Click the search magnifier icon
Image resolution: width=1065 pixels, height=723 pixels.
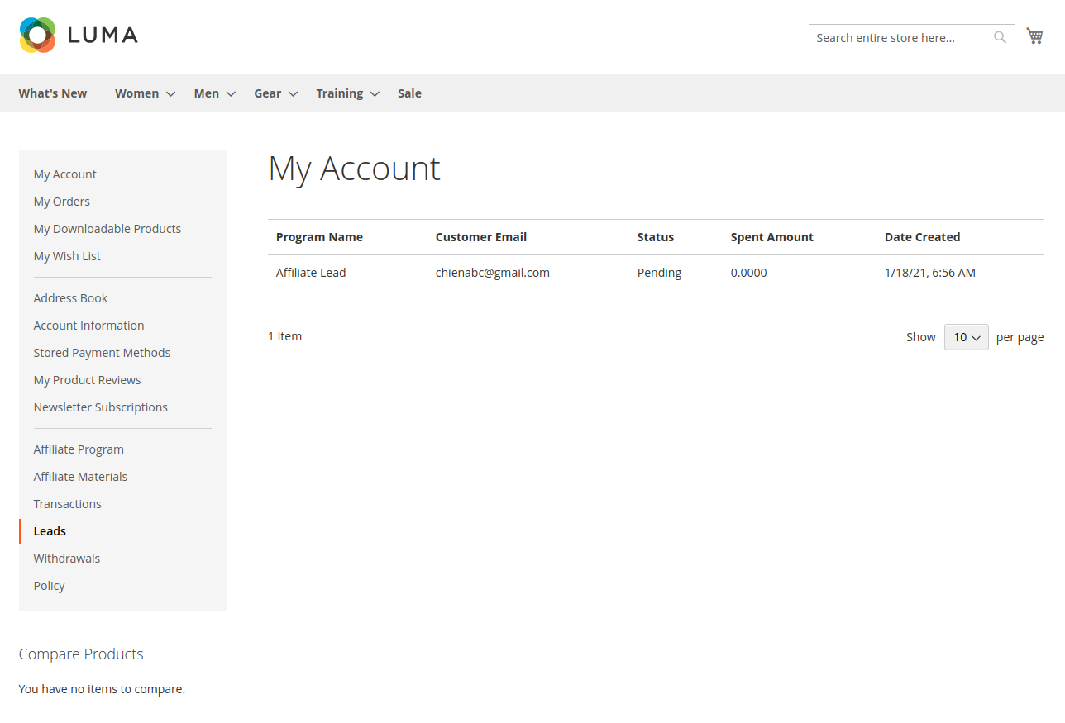1000,37
